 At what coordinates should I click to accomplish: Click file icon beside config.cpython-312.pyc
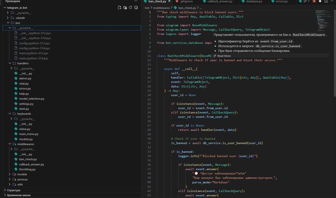click(16, 43)
